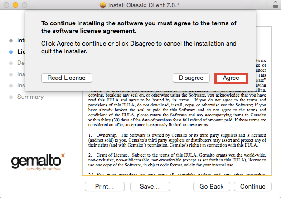Click the Introduction step bullet in sidebar
Viewport: 281px width, 198px height.
tap(11, 41)
